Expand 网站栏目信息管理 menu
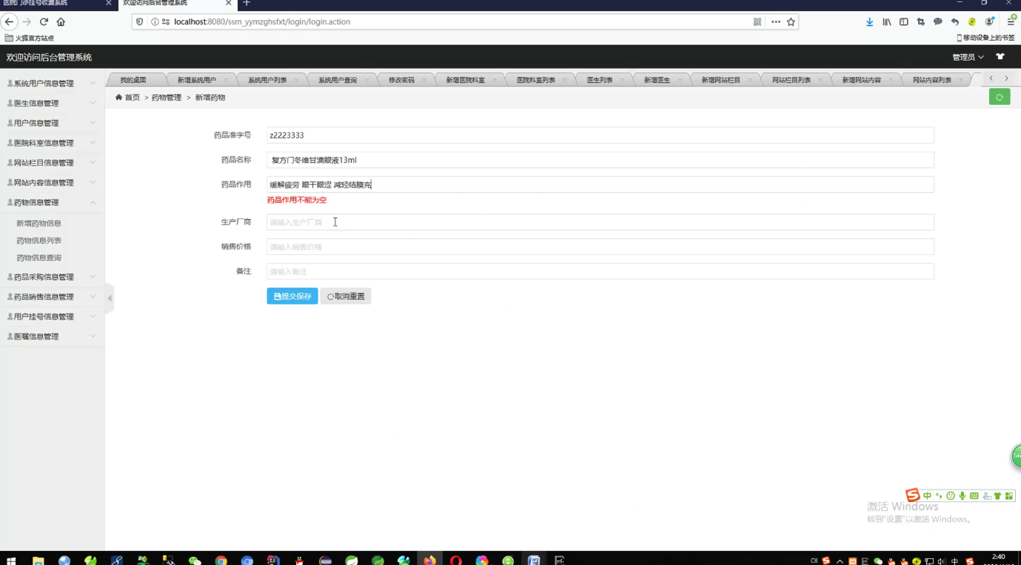Image resolution: width=1021 pixels, height=565 pixels. 52,163
